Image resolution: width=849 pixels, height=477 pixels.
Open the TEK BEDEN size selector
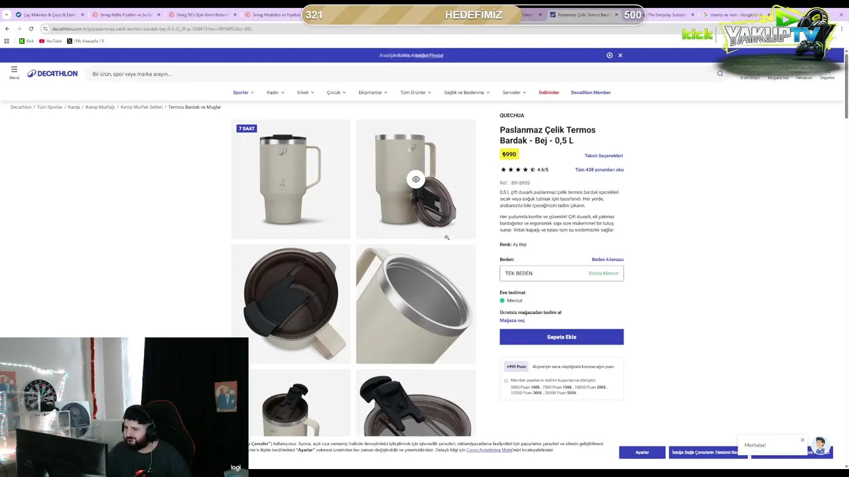pos(562,273)
